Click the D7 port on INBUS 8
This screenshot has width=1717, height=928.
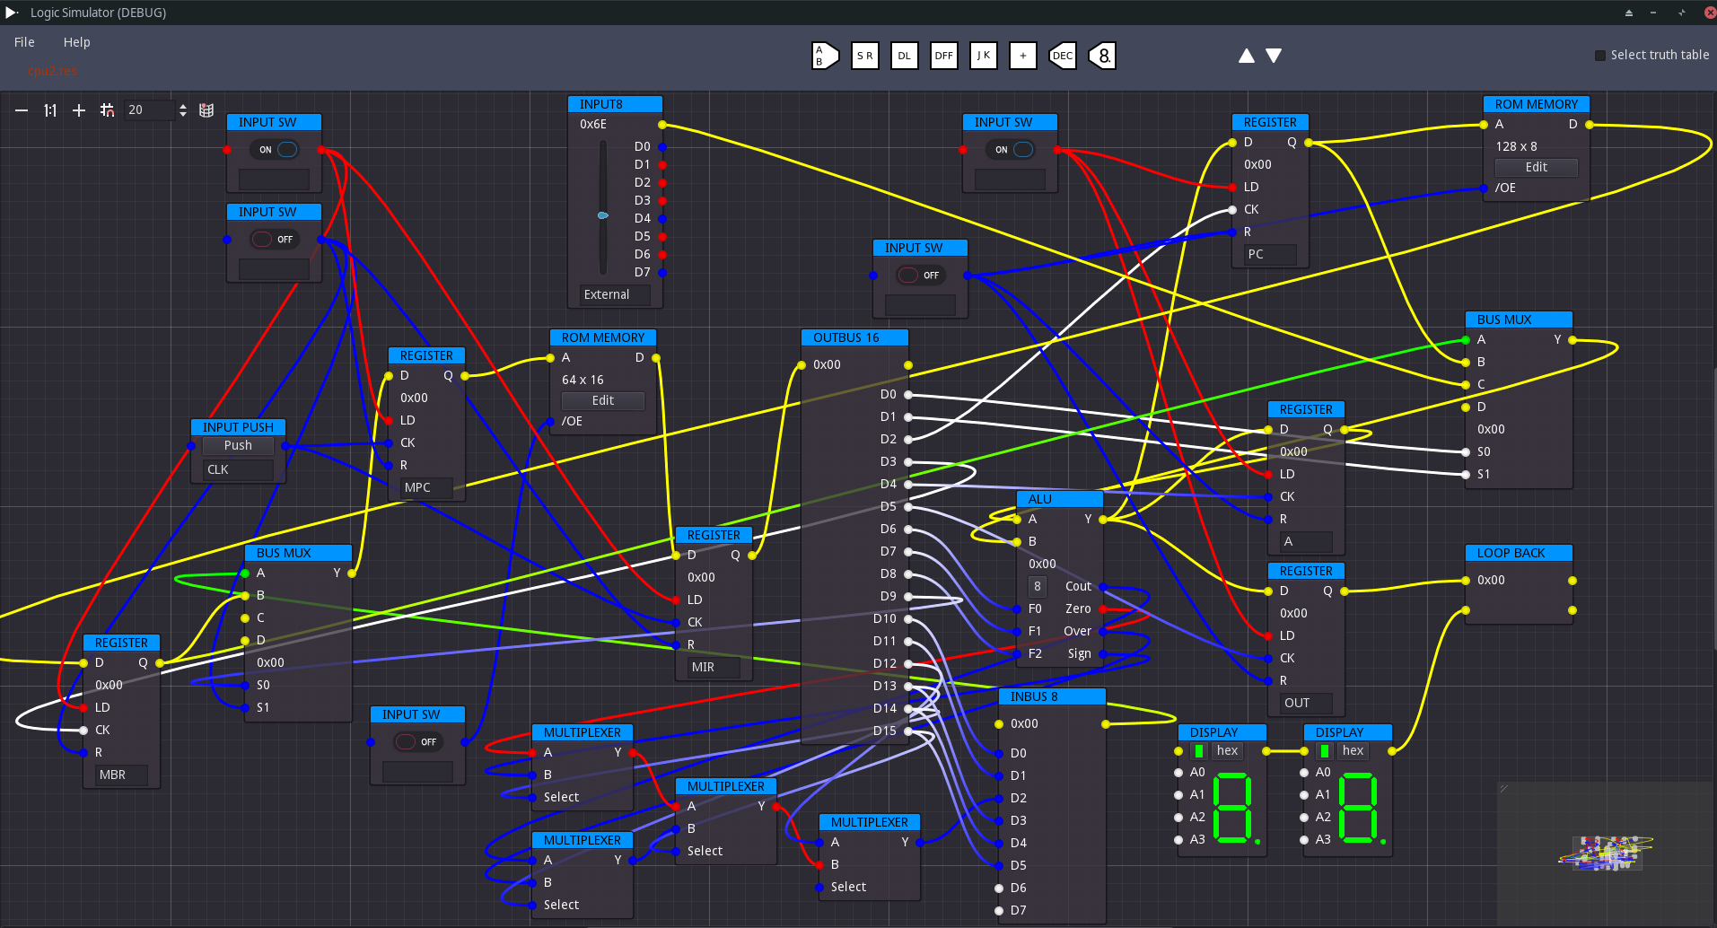998,910
